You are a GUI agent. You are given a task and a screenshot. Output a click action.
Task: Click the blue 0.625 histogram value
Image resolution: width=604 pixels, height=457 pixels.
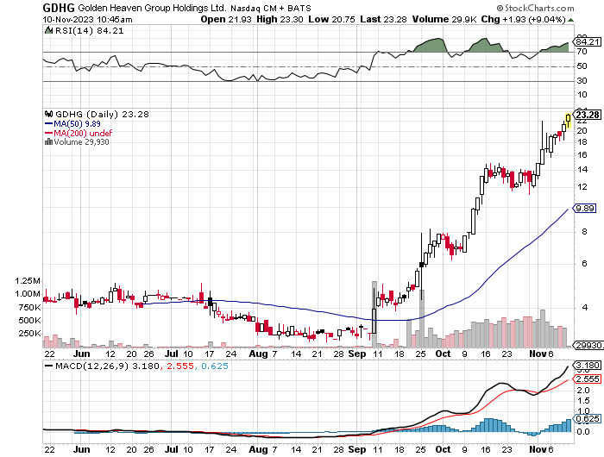click(x=215, y=366)
